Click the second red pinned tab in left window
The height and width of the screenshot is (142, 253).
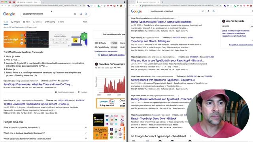(x=14, y=2)
